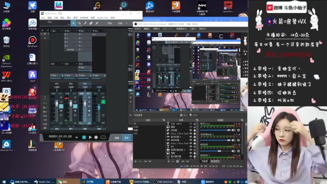The width and height of the screenshot is (327, 184).
Task: Toggle input monitor on mixer channel 1
Action: click(61, 106)
